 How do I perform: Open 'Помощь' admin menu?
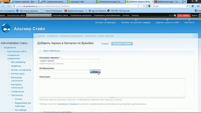click(135, 15)
